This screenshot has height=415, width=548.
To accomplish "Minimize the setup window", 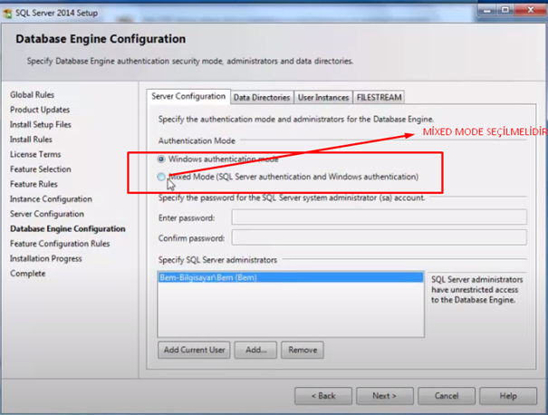I will pyautogui.click(x=486, y=11).
